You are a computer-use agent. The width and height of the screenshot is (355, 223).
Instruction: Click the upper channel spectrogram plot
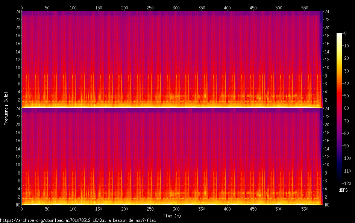(x=172, y=59)
